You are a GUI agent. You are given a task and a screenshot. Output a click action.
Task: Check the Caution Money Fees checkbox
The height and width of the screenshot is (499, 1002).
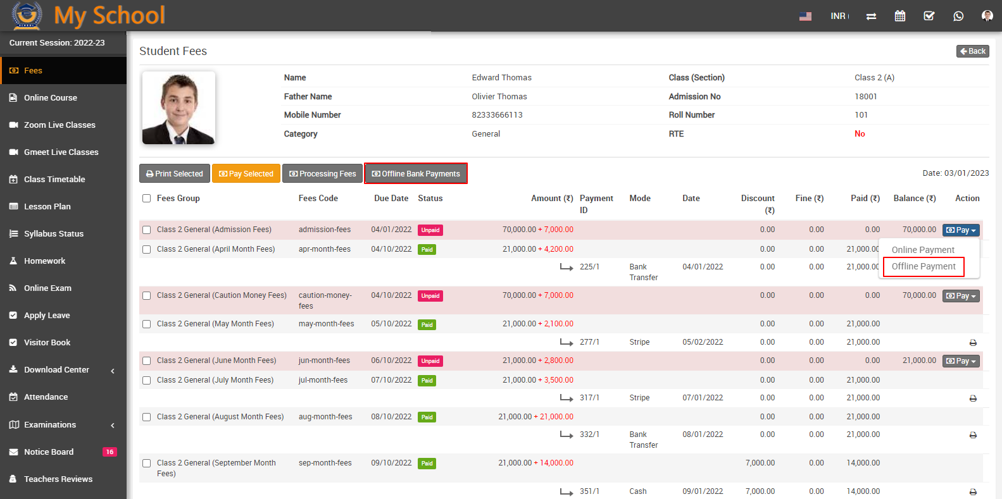147,296
